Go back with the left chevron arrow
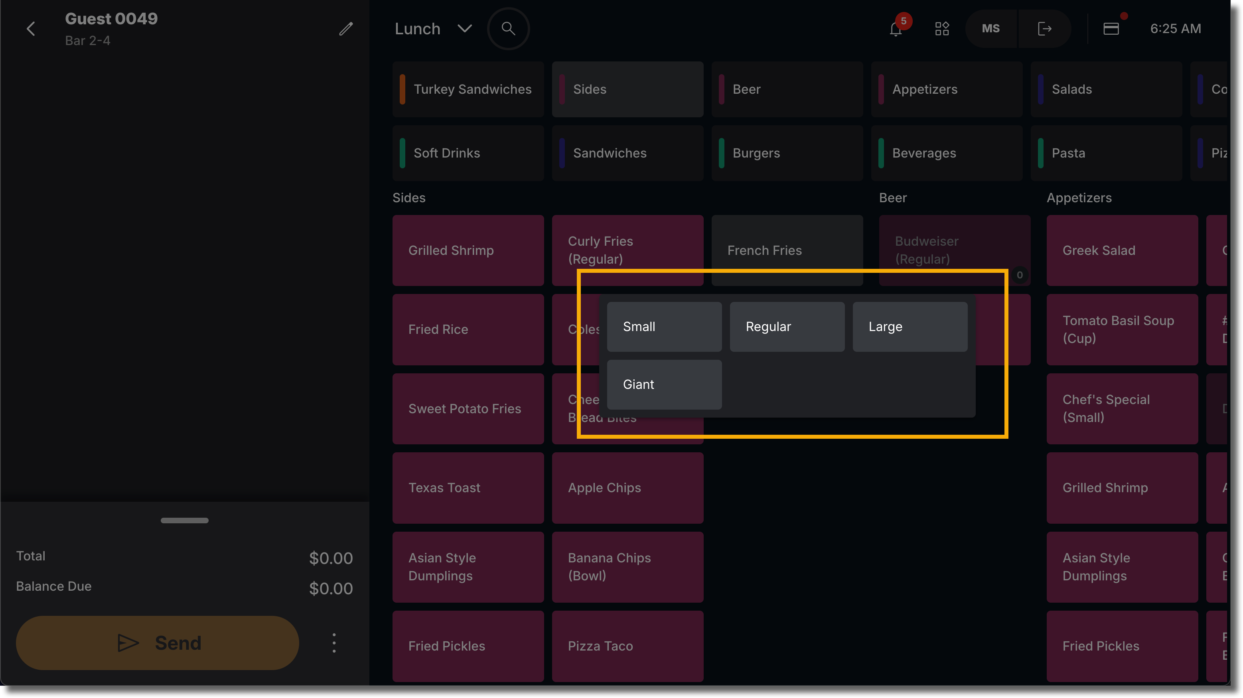 click(x=31, y=29)
